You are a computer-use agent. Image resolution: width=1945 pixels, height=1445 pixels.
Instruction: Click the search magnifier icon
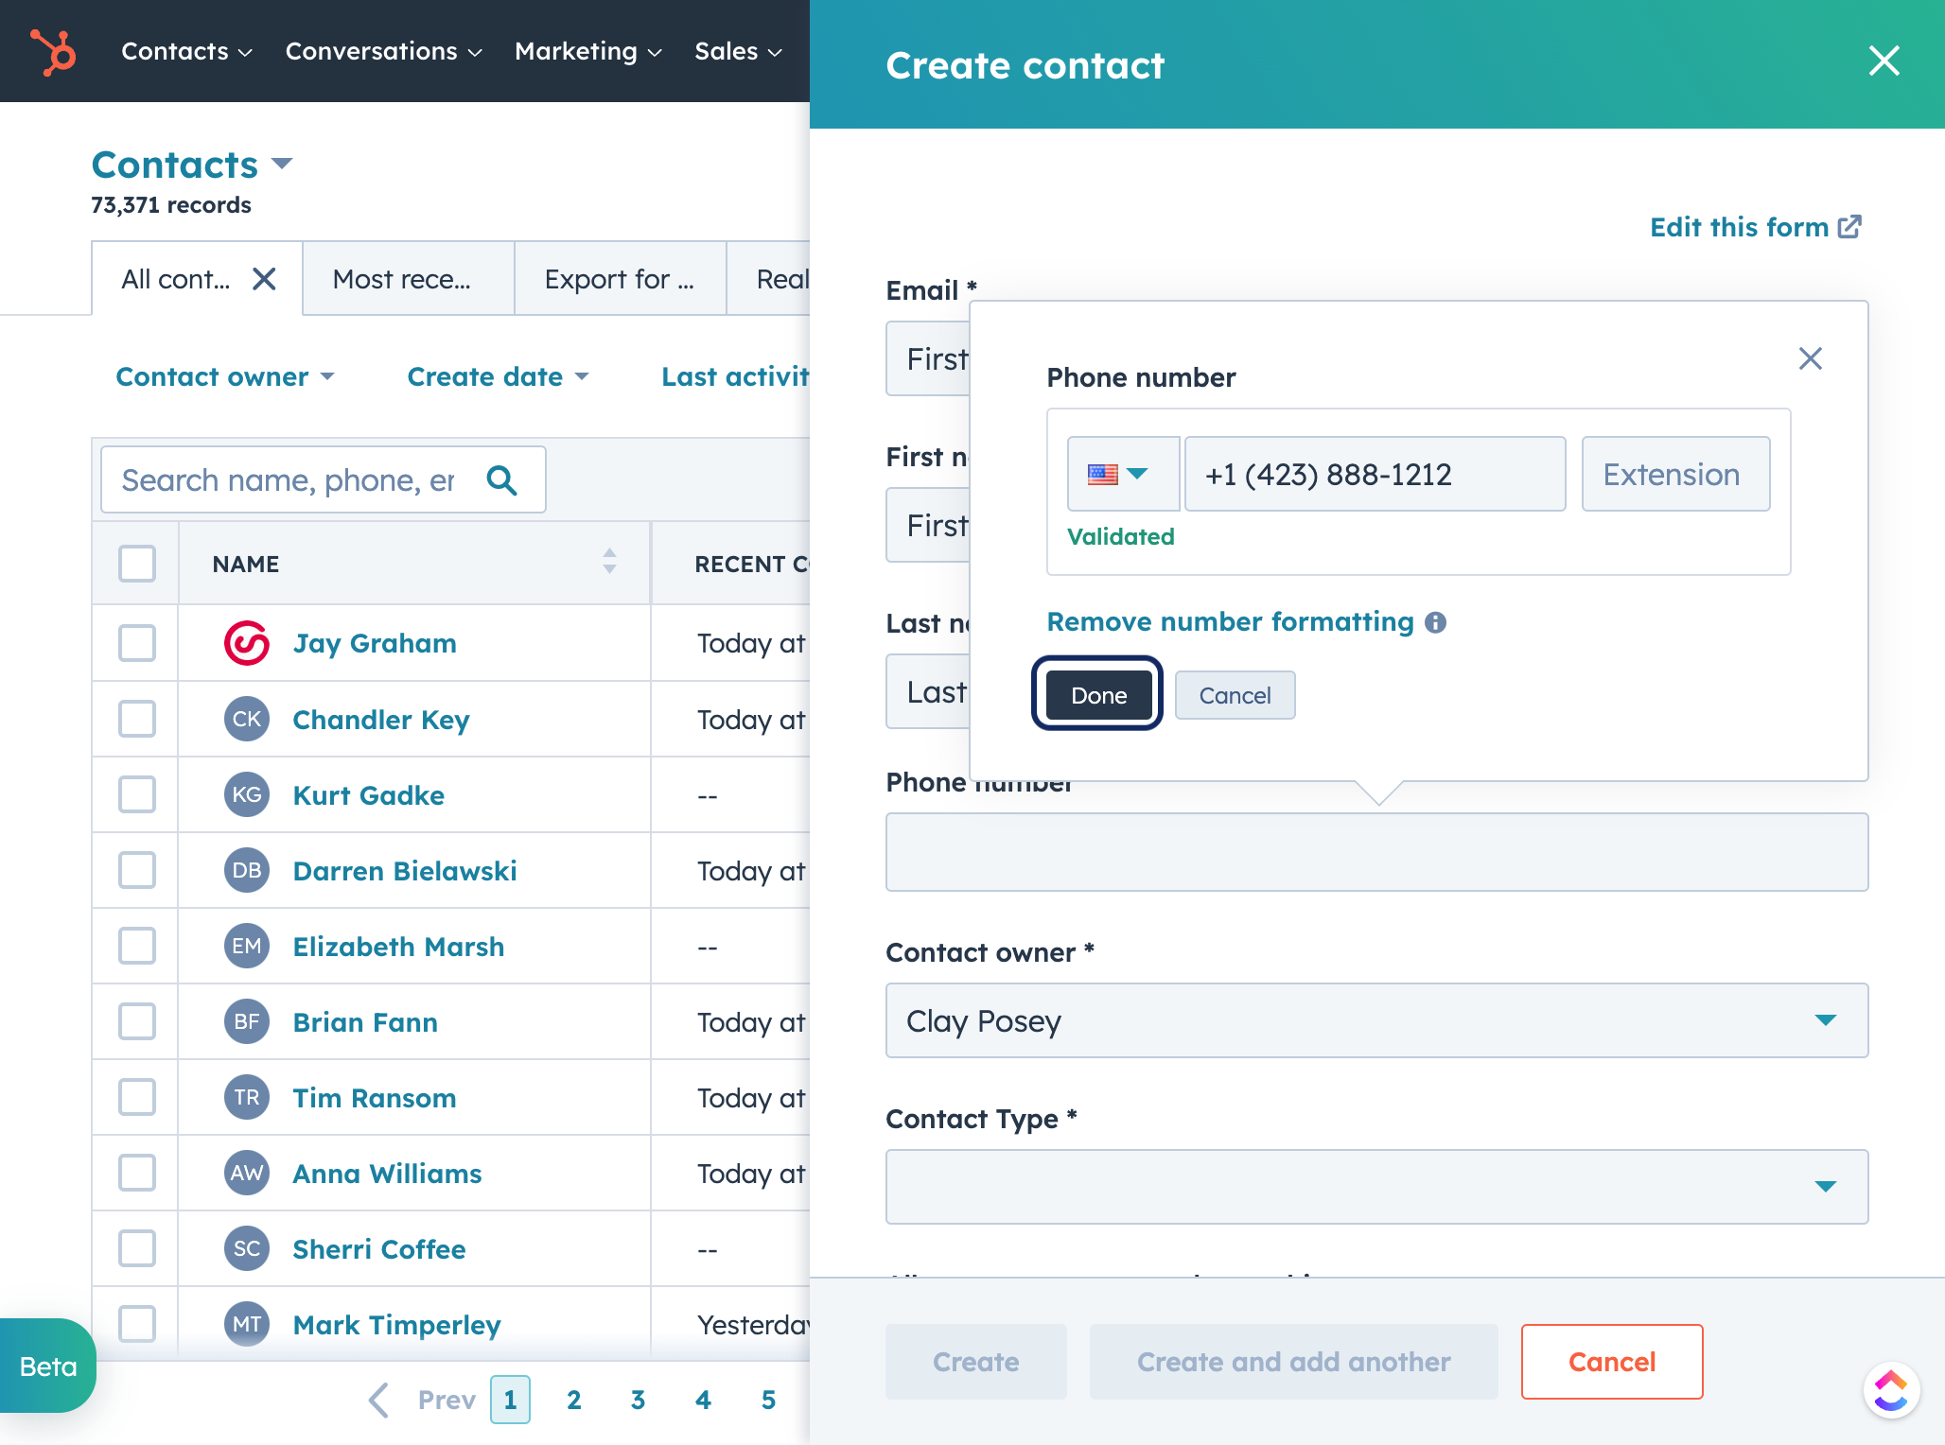(x=502, y=480)
